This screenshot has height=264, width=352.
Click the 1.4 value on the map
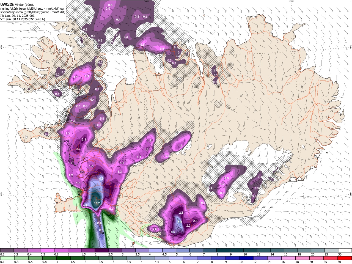click(x=180, y=146)
